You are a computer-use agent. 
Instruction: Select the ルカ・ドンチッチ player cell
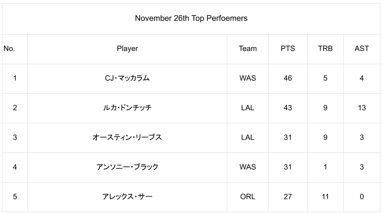[x=127, y=108]
